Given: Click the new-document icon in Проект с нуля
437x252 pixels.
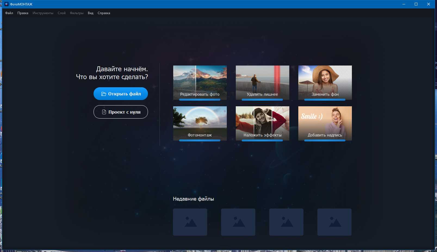Looking at the screenshot, I should 104,112.
